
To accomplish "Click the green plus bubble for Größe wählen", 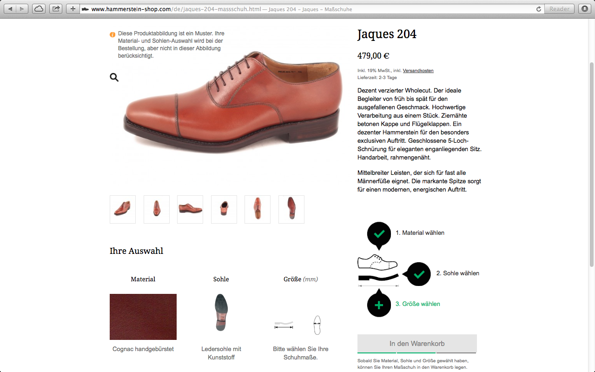I will pyautogui.click(x=379, y=304).
